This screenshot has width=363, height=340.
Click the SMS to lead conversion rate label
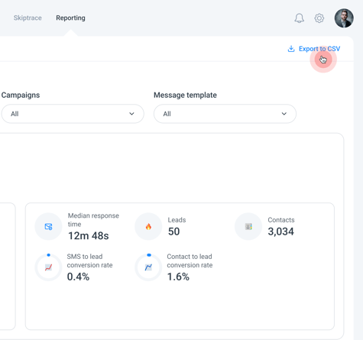click(x=89, y=261)
